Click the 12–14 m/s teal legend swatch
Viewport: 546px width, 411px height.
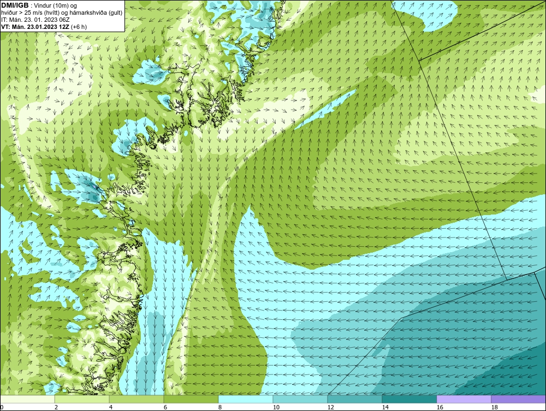(x=354, y=399)
